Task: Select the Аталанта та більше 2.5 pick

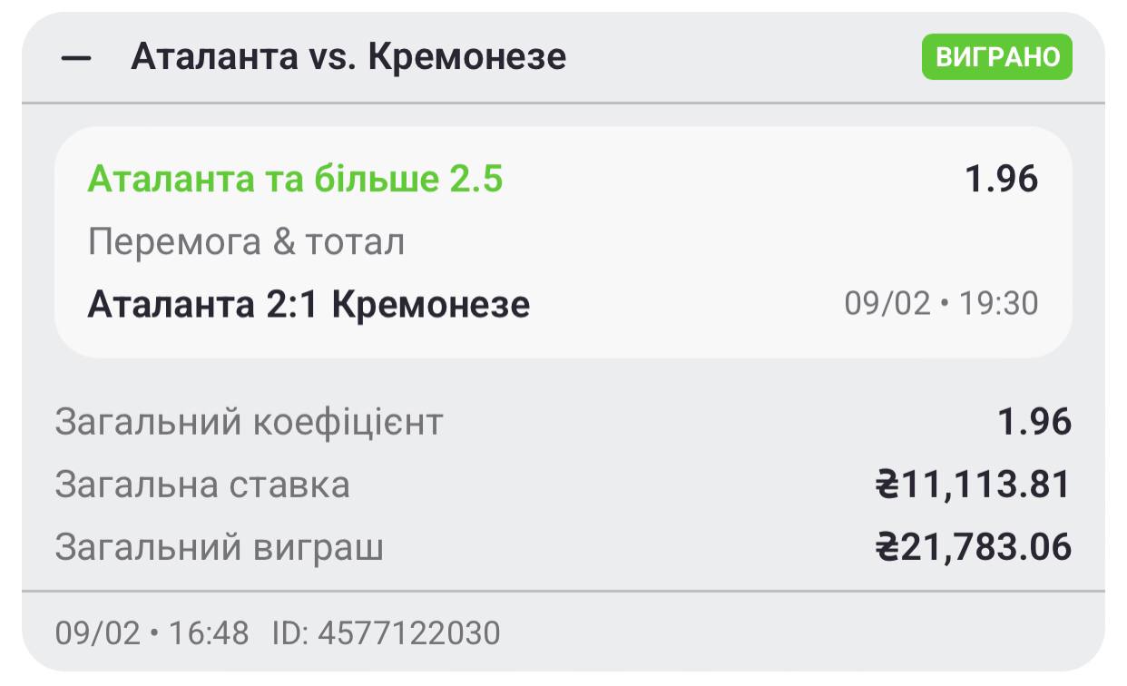Action: pos(295,180)
